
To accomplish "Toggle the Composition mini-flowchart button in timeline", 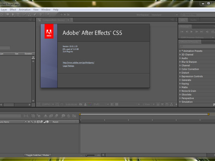I will [26, 116].
